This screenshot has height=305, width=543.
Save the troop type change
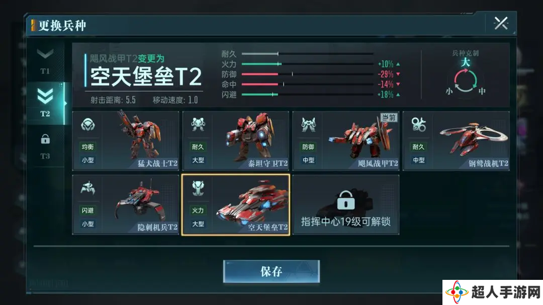coord(271,271)
